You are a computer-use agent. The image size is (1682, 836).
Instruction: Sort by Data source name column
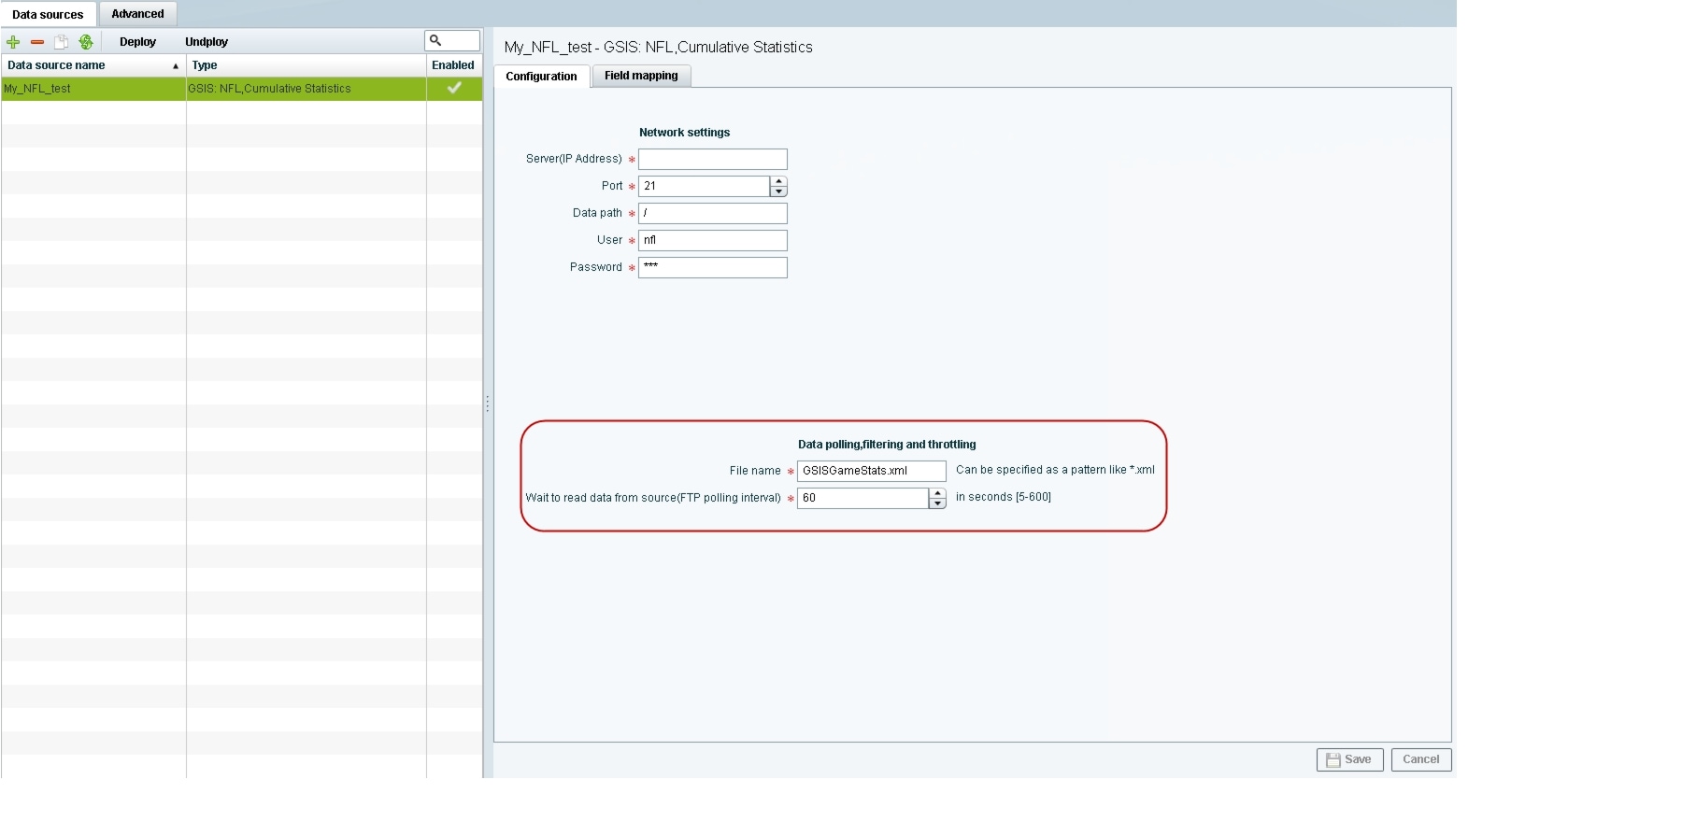pos(93,65)
